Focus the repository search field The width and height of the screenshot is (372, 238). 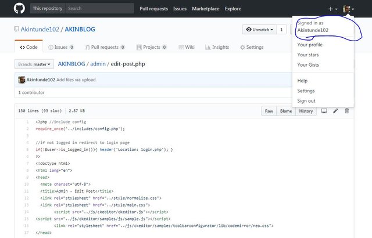click(x=99, y=9)
